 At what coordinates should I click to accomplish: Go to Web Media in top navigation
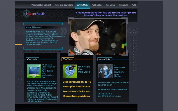click(x=97, y=5)
